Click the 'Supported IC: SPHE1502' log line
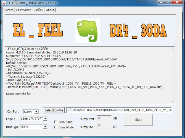 34,56
